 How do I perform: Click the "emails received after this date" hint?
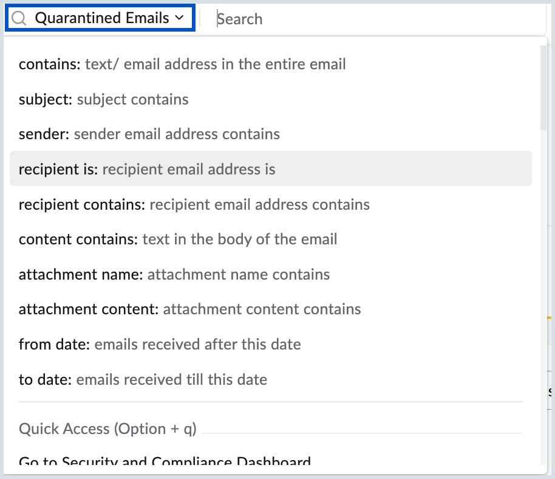click(x=198, y=345)
